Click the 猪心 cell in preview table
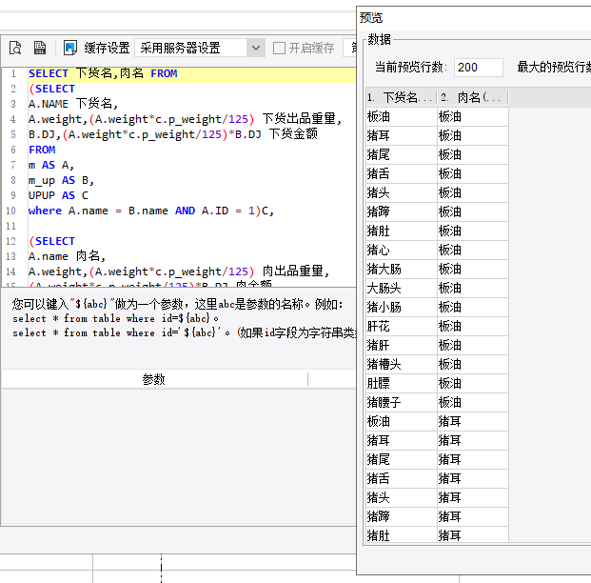Image resolution: width=591 pixels, height=583 pixels. tap(401, 250)
